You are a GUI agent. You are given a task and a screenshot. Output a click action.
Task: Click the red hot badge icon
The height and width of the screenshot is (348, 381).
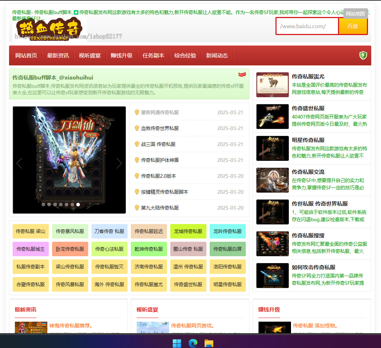click(x=242, y=74)
